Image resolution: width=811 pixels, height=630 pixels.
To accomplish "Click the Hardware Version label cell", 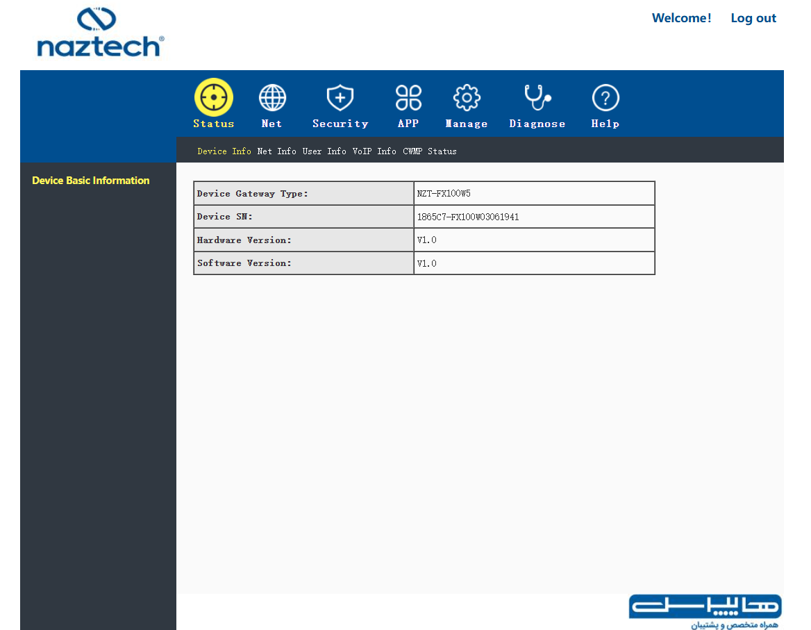I will [x=303, y=240].
